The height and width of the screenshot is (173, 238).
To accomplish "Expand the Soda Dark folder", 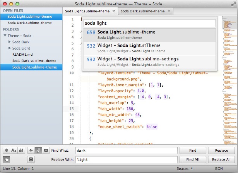I will (10, 42).
